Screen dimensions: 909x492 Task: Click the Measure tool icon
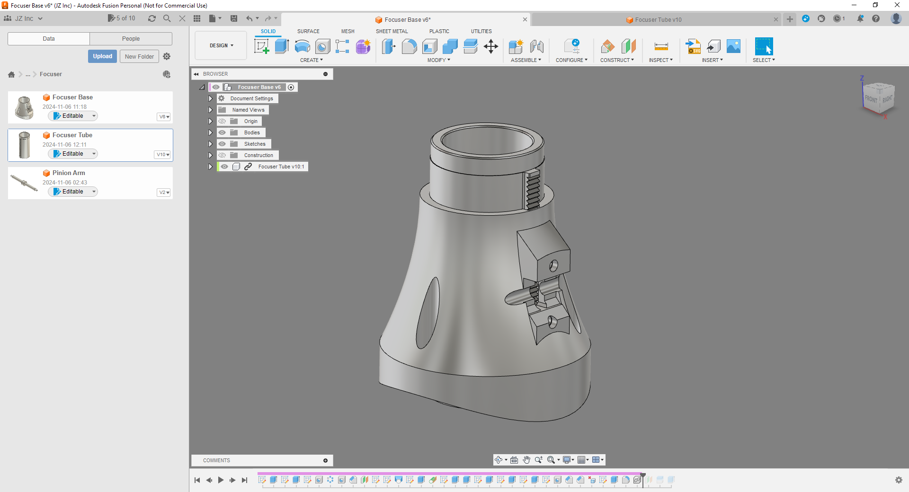tap(661, 46)
